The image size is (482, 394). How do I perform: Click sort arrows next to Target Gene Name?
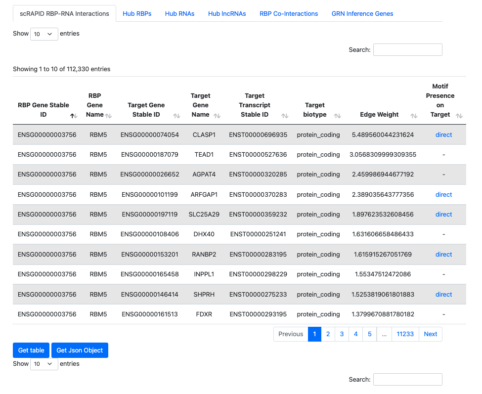coord(217,116)
